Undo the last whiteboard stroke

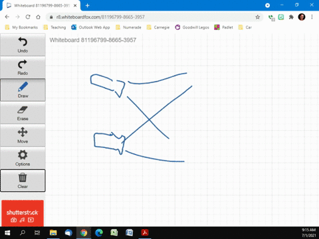click(x=23, y=45)
